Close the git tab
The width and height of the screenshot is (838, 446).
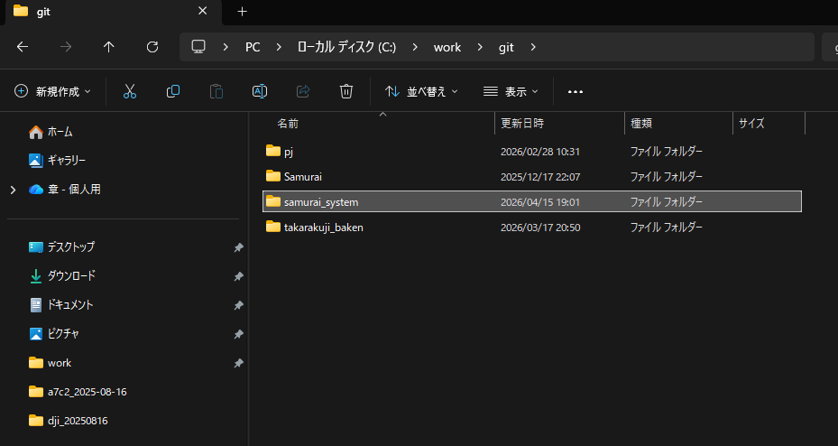tap(203, 12)
